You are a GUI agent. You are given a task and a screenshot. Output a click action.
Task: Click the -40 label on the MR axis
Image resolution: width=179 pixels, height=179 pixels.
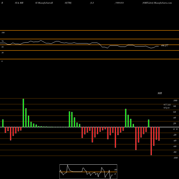pyautogui.click(x=175, y=141)
